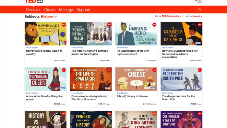The height and width of the screenshot is (128, 227).
Task: Open 'From slave to rebel gladiator' lesson title
Action: coord(89,98)
